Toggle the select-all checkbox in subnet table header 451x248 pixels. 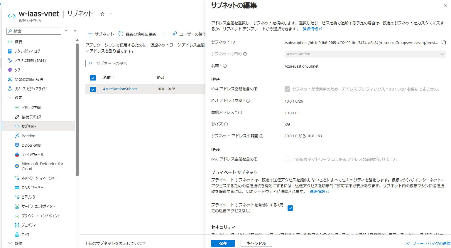click(93, 78)
